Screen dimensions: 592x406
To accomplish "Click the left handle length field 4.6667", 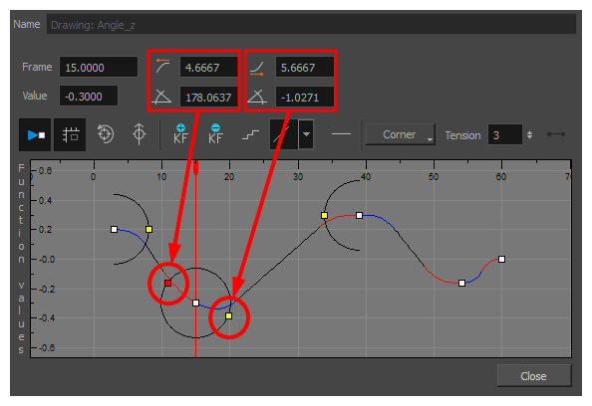I will [208, 67].
